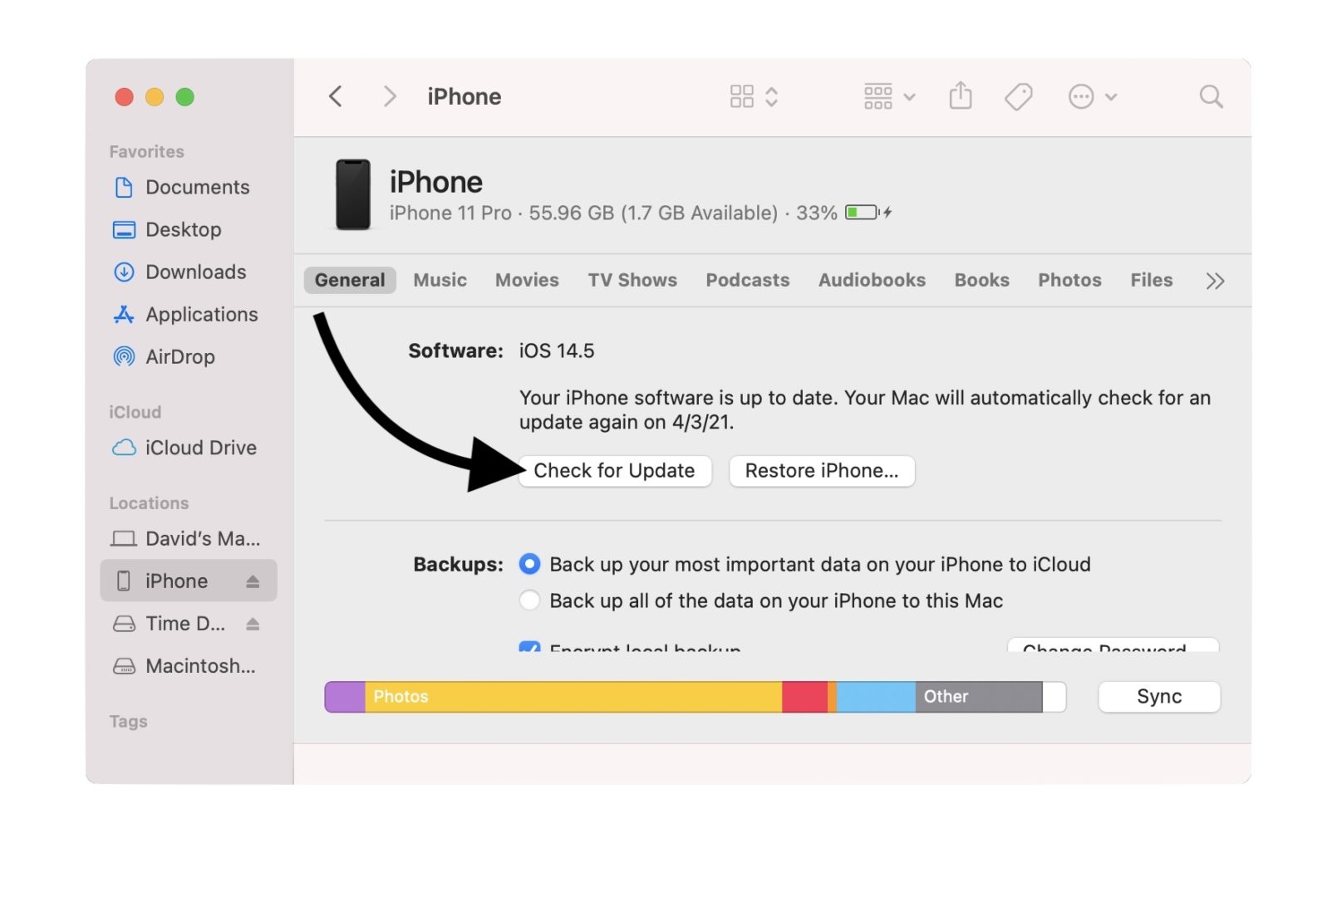Start syncing with the Sync button
Screen dimensions: 1337x897
(x=1158, y=697)
